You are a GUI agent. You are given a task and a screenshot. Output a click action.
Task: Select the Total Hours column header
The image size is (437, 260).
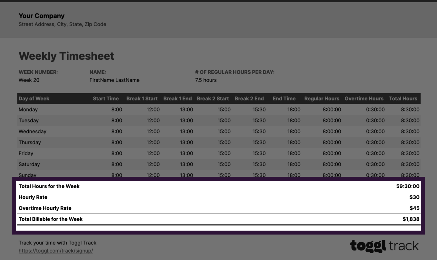[403, 98]
